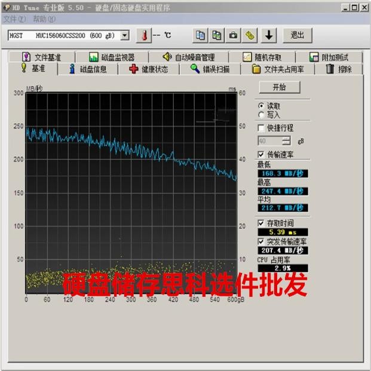Click the camera save screenshot icon
Screen dimensions: 371x371
coord(234,35)
